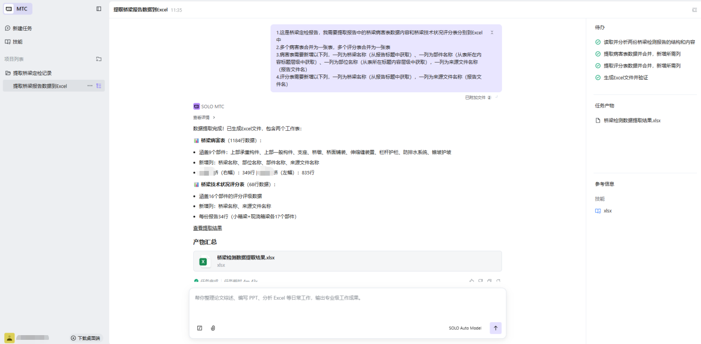Viewport: 701px width, 344px height.
Task: Copy the response with the copy icon
Action: coord(490,281)
